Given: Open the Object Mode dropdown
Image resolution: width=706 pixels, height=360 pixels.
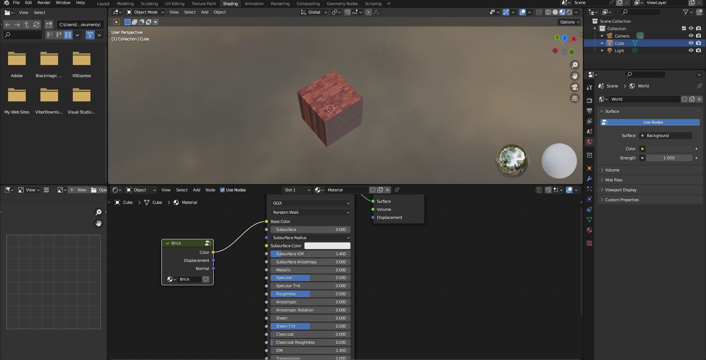Looking at the screenshot, I should click(145, 12).
